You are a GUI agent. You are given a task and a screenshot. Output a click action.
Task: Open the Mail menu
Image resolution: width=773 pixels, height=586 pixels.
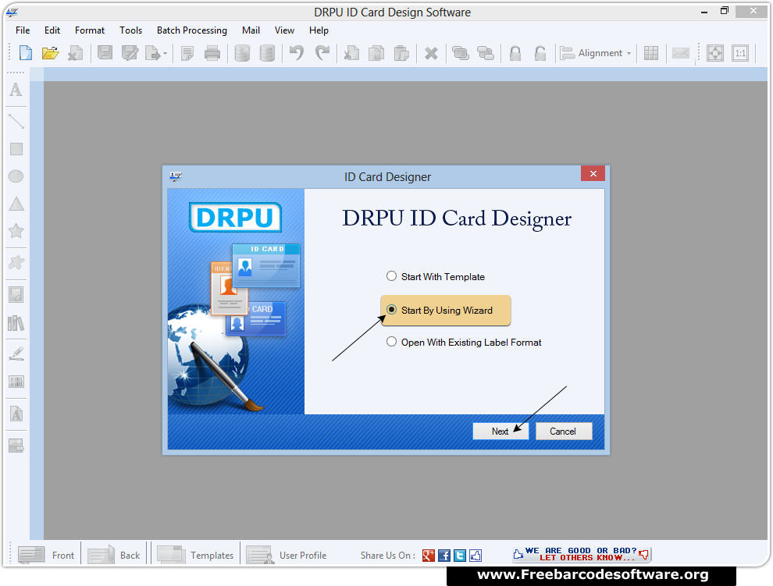click(251, 30)
